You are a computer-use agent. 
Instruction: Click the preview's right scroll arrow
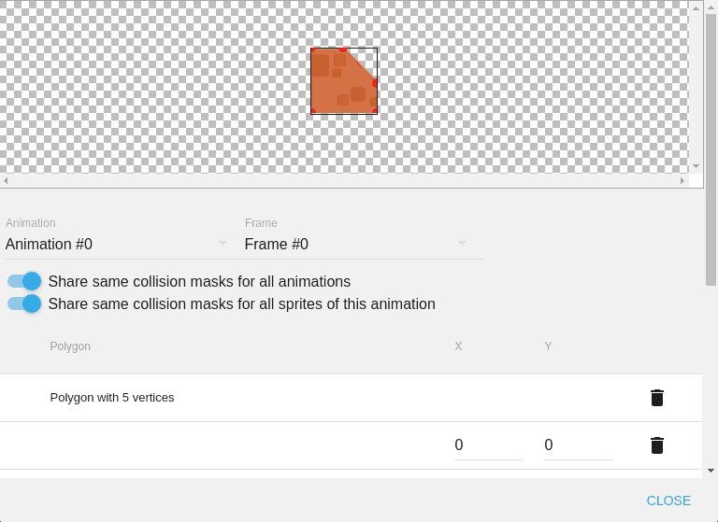[x=682, y=180]
